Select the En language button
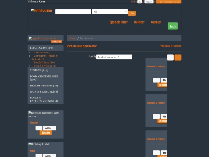This screenshot has height=157, width=209. click(140, 2)
